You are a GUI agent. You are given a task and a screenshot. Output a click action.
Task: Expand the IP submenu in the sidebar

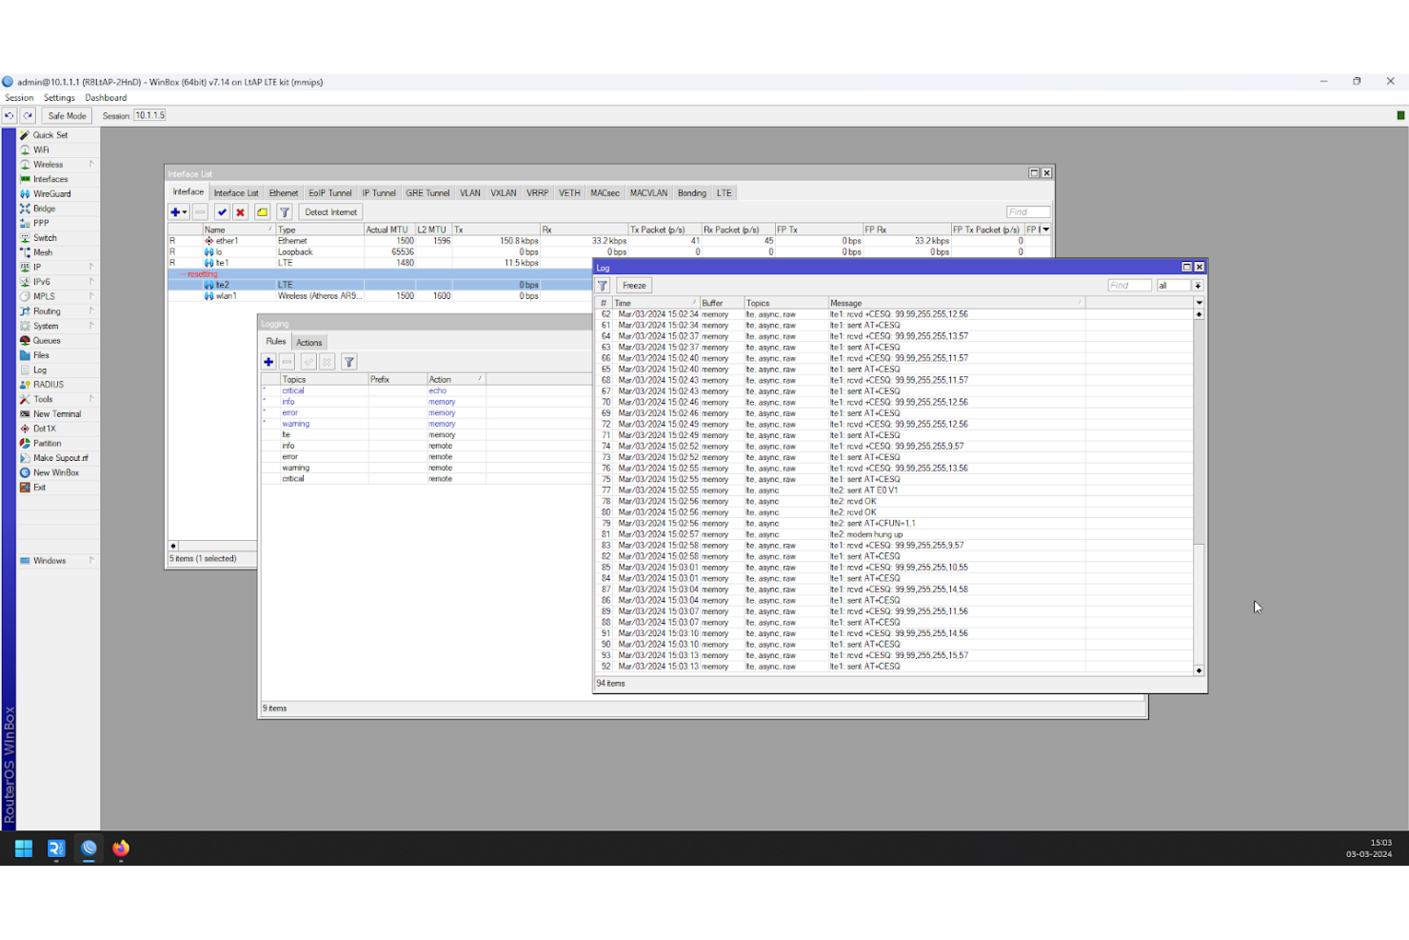[x=91, y=268]
